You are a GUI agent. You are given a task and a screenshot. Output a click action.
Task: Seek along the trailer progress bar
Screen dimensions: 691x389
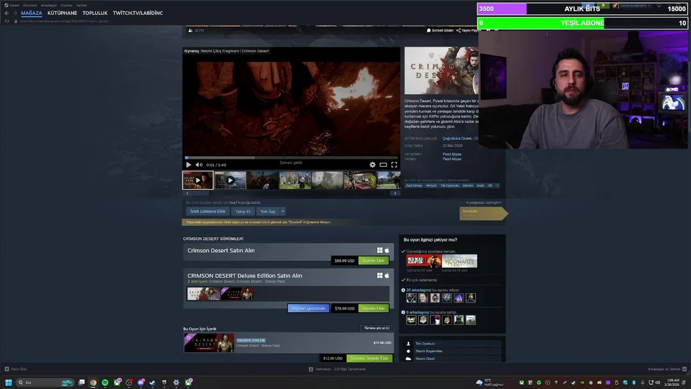(292, 158)
